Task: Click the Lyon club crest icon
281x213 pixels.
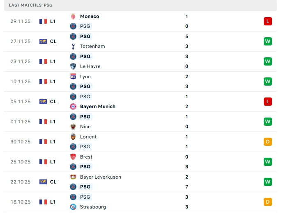Action: [x=73, y=77]
